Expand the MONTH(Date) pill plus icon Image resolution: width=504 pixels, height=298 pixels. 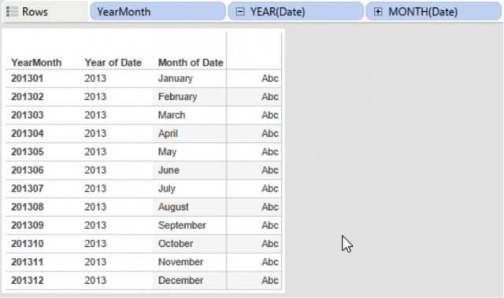coord(378,12)
